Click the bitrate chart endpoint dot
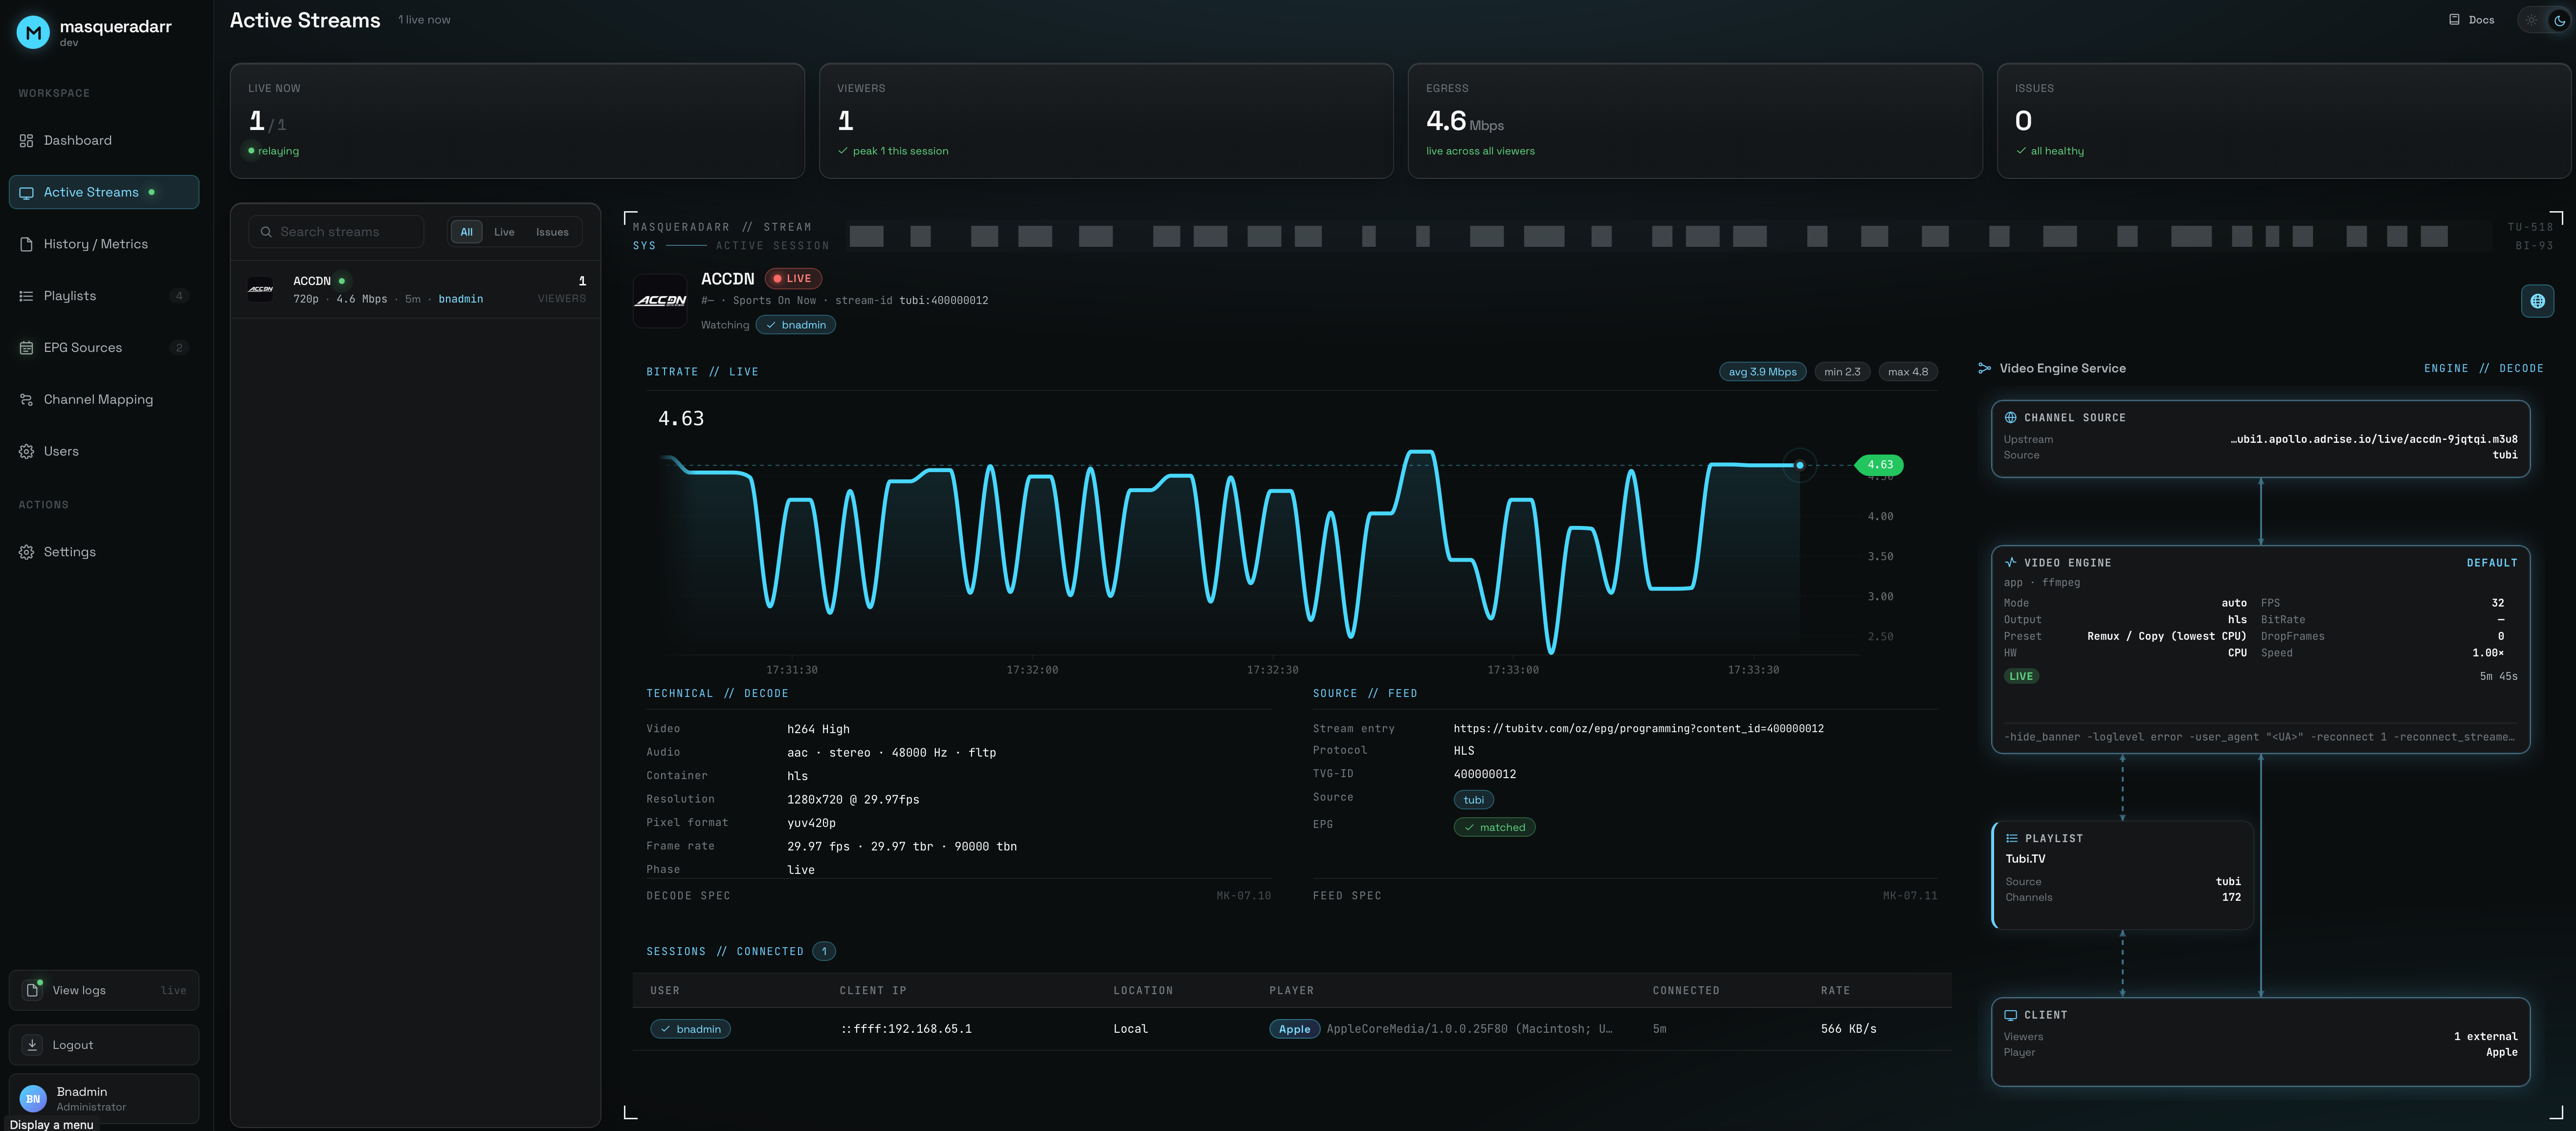2576x1131 pixels. click(1800, 465)
